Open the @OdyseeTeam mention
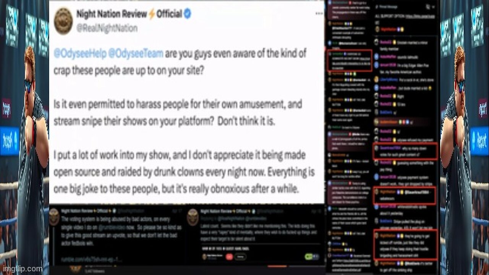This screenshot has width=489, height=275. pyautogui.click(x=136, y=54)
